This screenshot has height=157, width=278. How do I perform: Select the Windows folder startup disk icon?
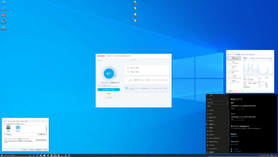pyautogui.click(x=18, y=128)
